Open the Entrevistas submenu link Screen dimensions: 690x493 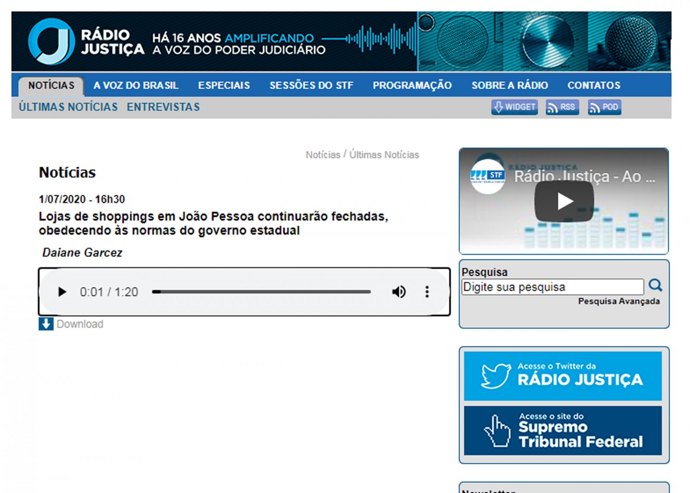point(163,107)
